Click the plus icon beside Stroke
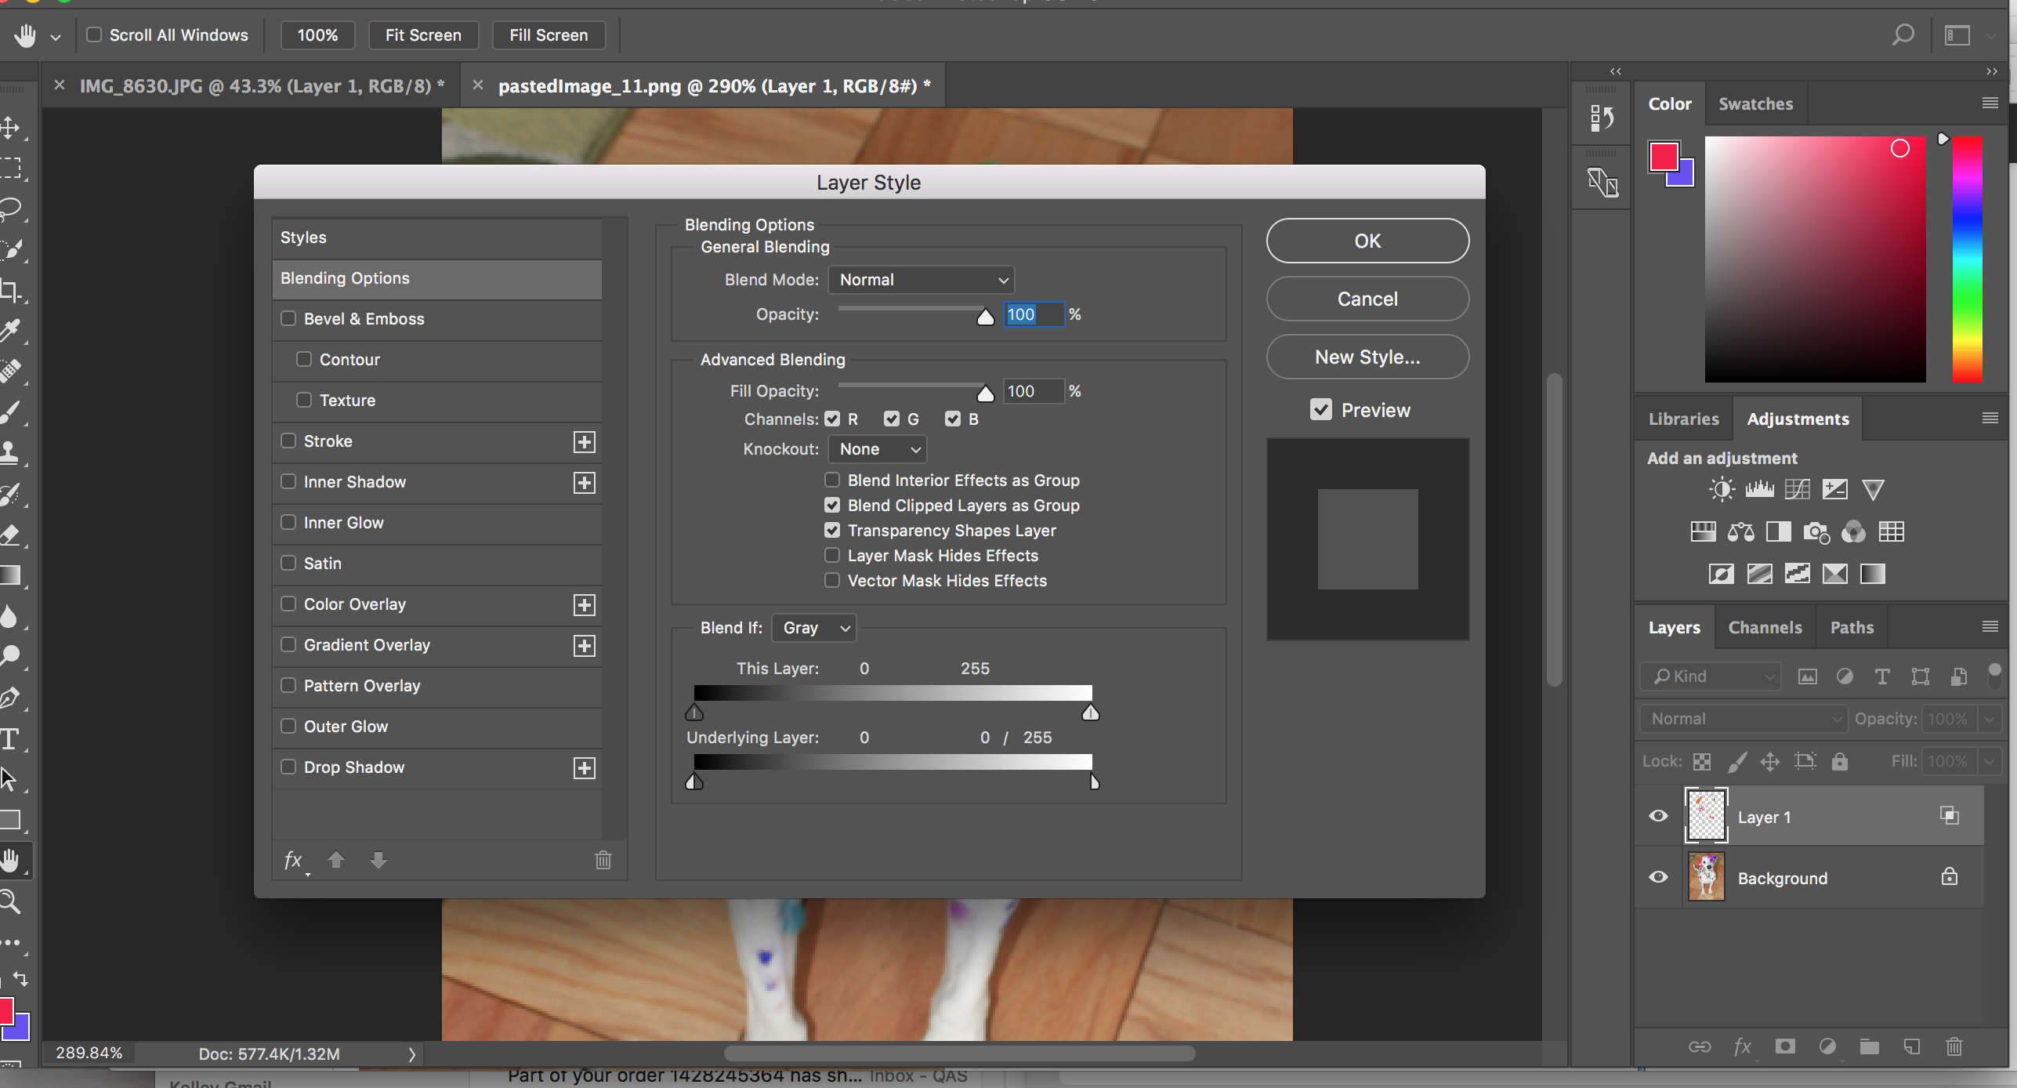2017x1088 pixels. pos(584,442)
